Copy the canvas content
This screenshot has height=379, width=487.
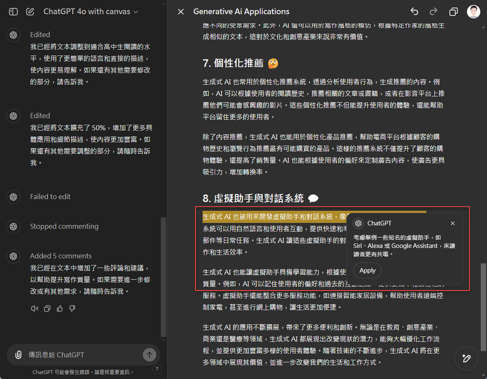(x=453, y=12)
